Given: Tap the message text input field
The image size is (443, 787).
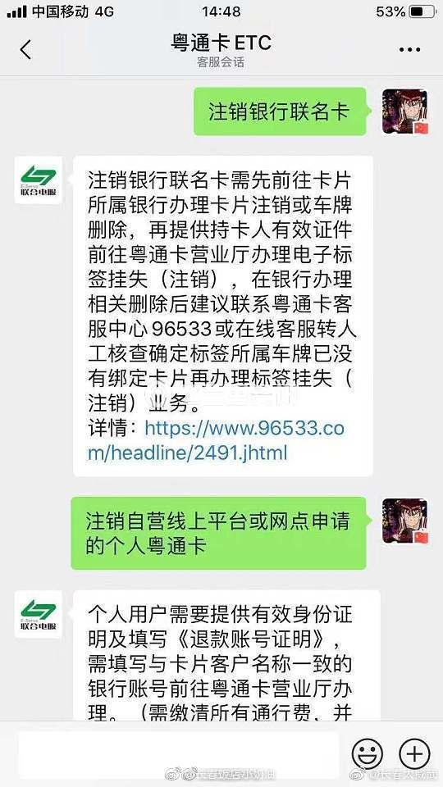Looking at the screenshot, I should (x=178, y=754).
